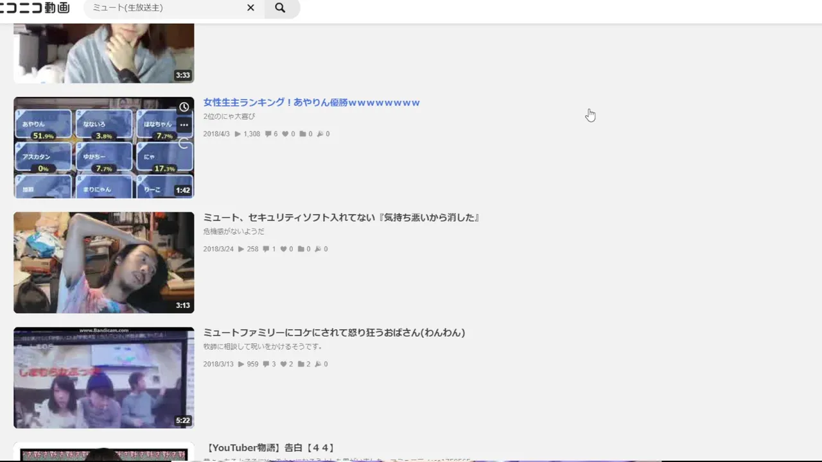Click comment icon on 2018/3/24 video
822x462 pixels.
click(266, 249)
